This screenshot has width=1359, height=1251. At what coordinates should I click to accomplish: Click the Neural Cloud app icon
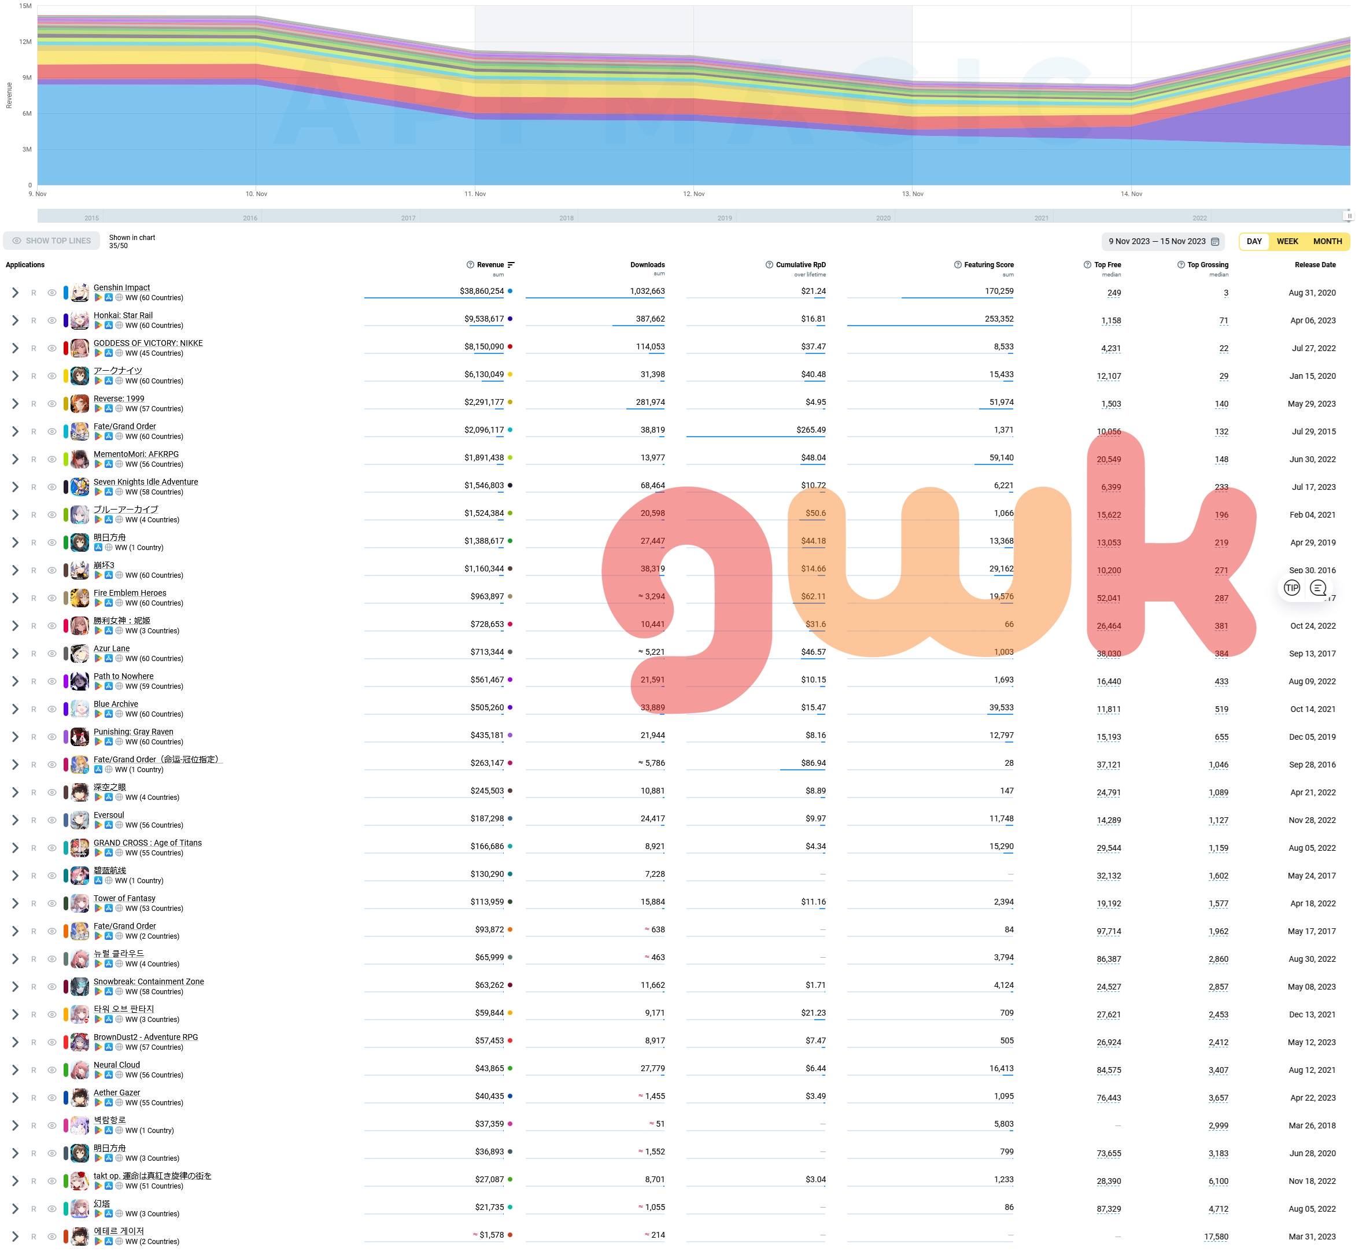80,1069
